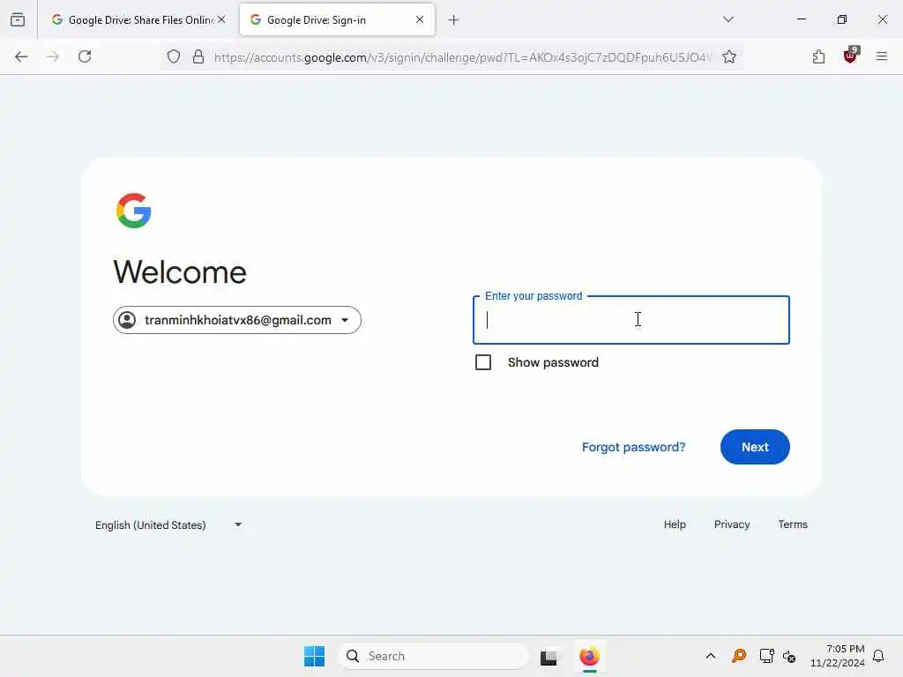Viewport: 903px width, 677px height.
Task: Click the orange key tray icon
Action: coord(739,656)
